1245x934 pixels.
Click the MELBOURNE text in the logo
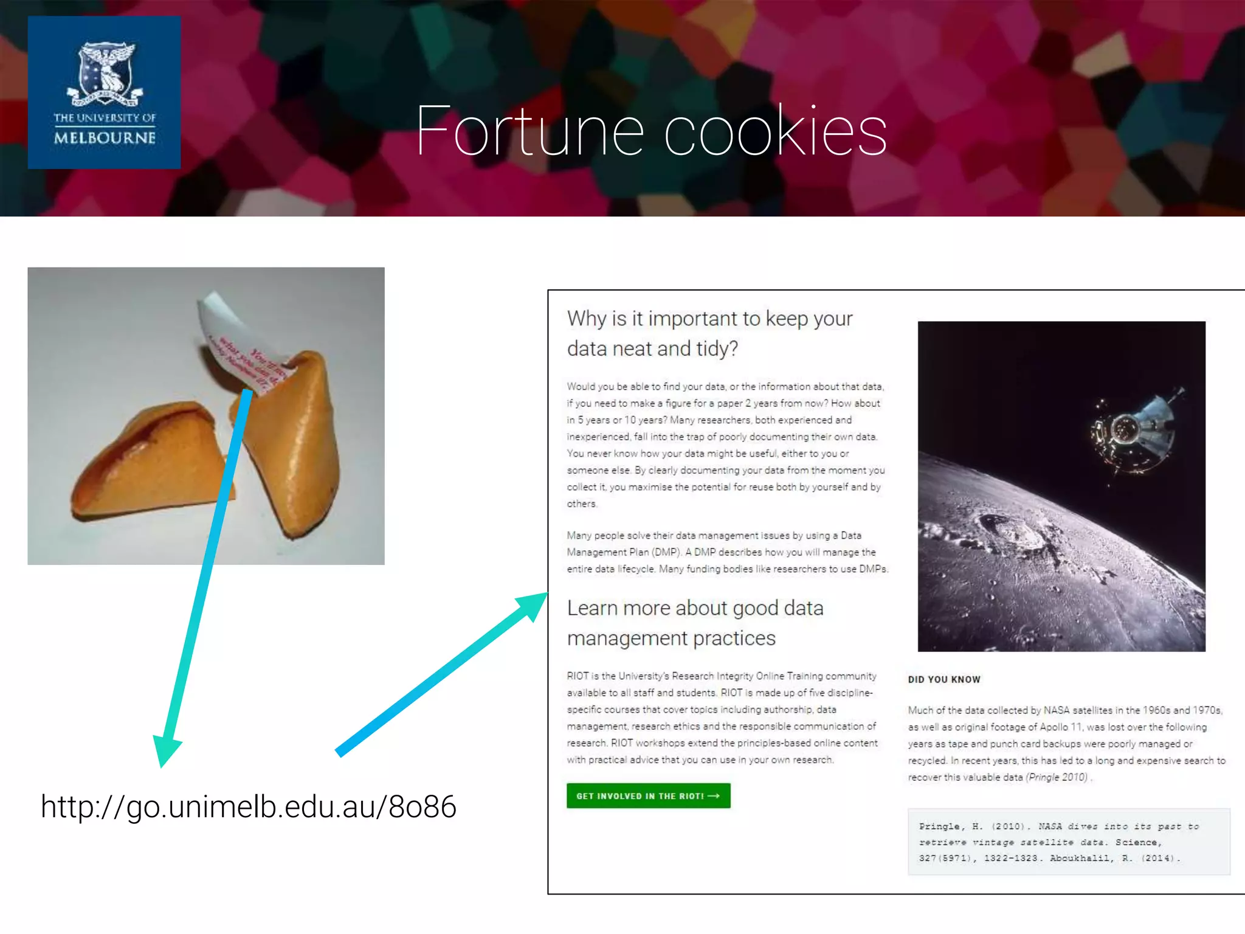105,138
